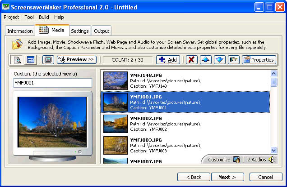The image size is (287, 187).
Task: Click the media folder icon beside description
Action: tap(17, 44)
